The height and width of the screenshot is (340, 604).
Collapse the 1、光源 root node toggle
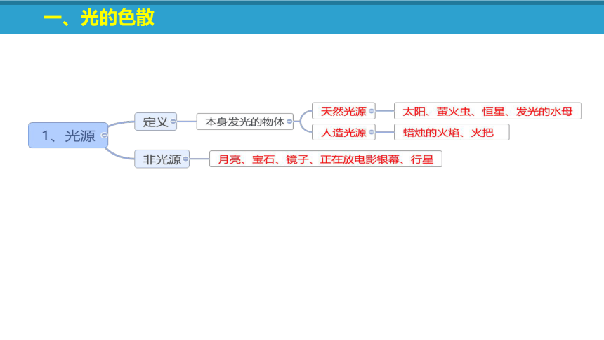tap(104, 136)
